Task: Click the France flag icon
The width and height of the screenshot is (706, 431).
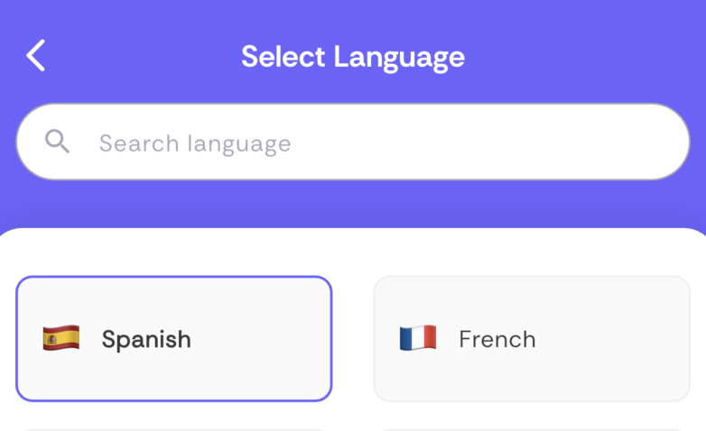Action: pyautogui.click(x=418, y=338)
